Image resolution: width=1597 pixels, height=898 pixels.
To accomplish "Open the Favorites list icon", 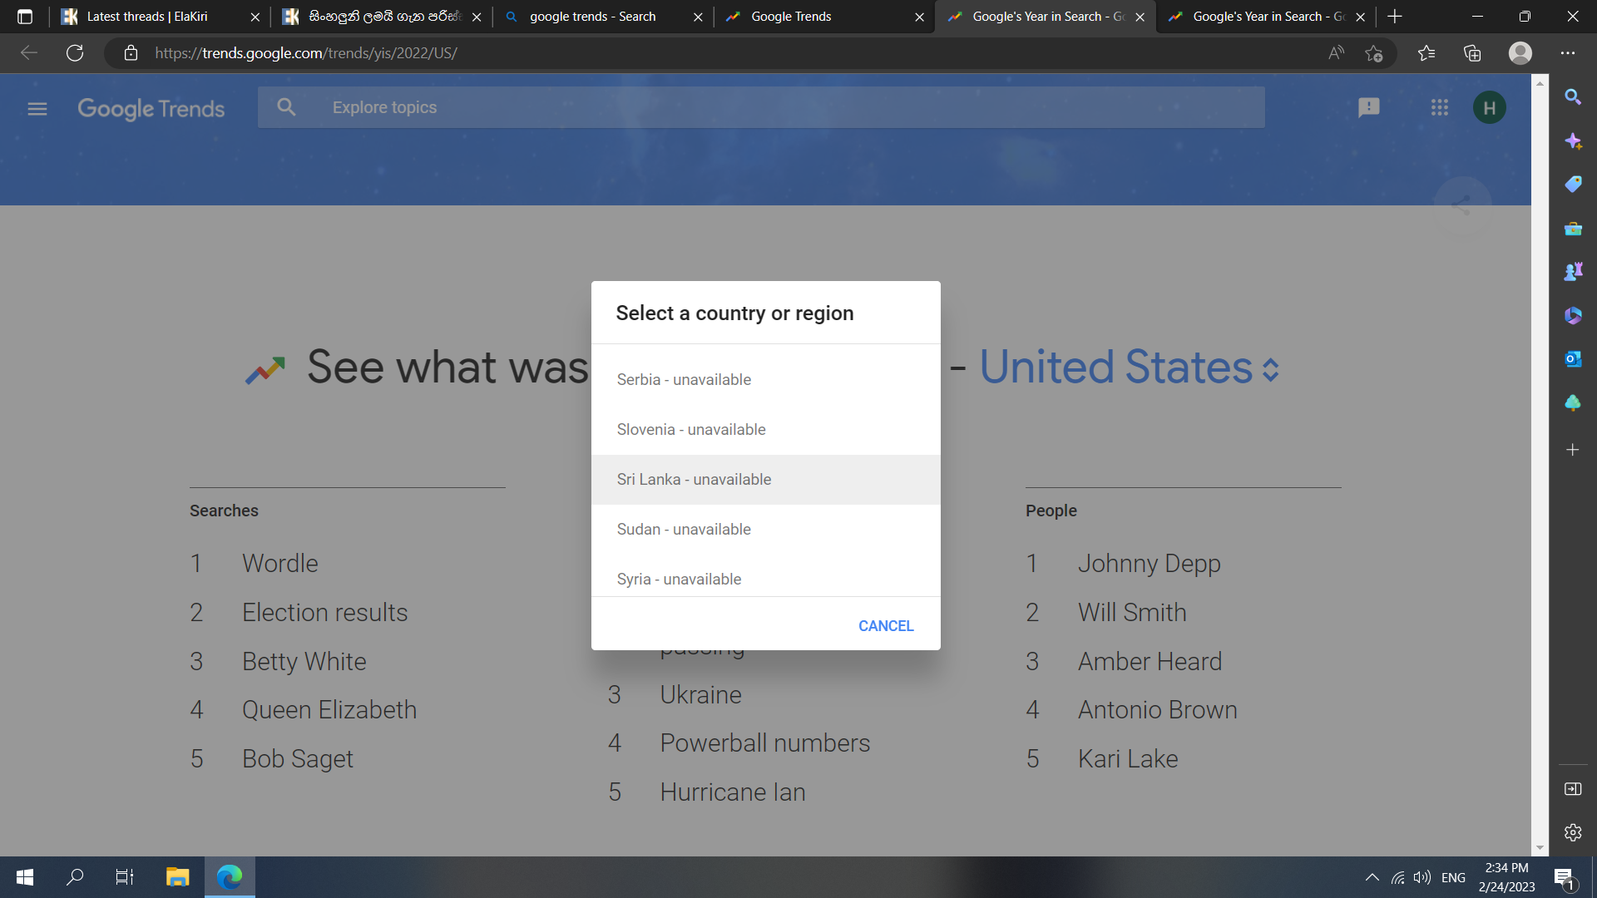I will 1426,53.
